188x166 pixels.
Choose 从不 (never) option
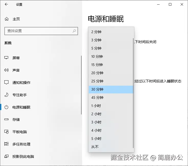point(111,147)
